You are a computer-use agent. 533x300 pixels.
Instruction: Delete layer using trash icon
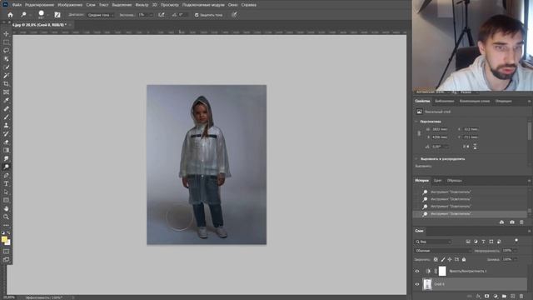(521, 297)
